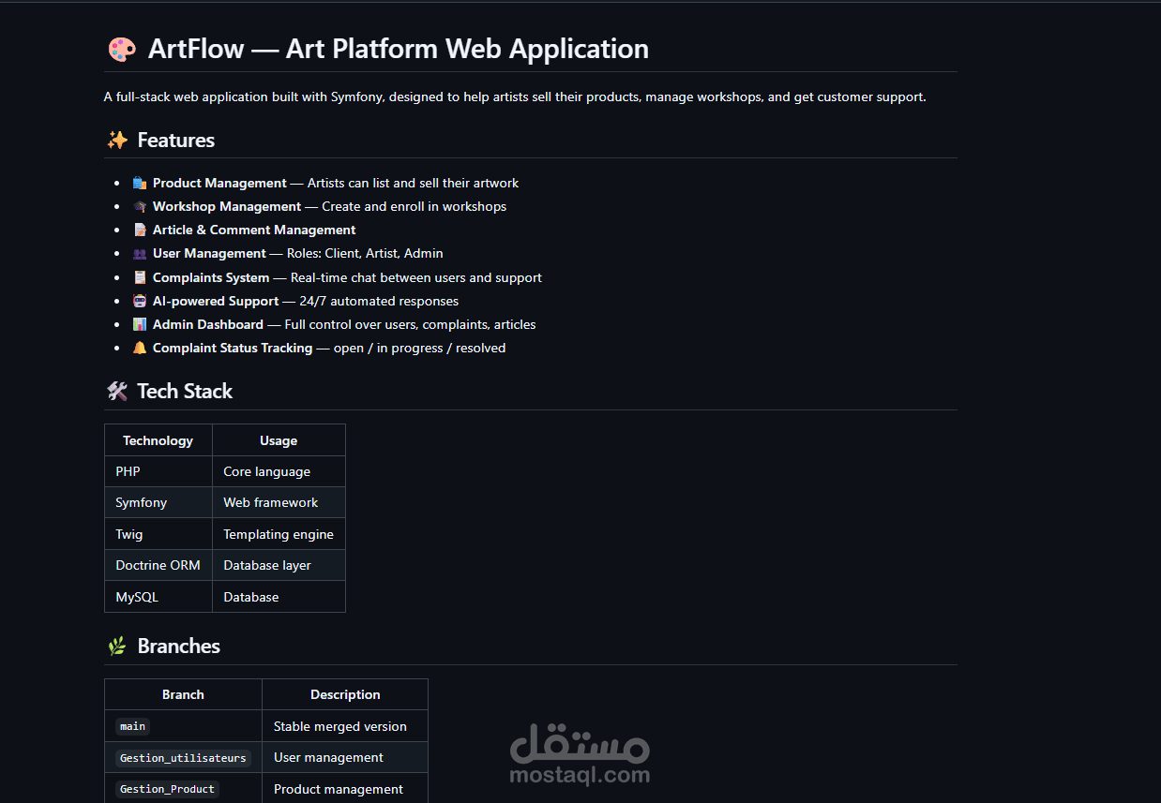Click the bold Admin Dashboard label
Image resolution: width=1161 pixels, height=803 pixels.
[x=208, y=324]
